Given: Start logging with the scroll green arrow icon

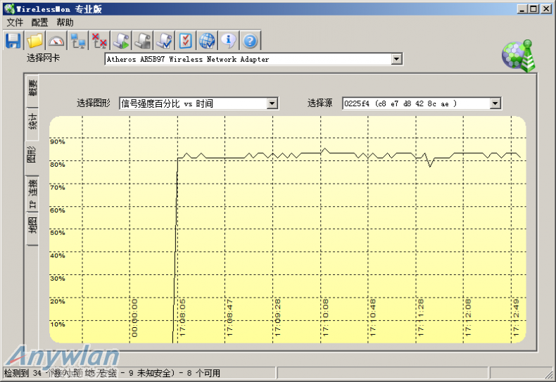Looking at the screenshot, I should pos(121,40).
